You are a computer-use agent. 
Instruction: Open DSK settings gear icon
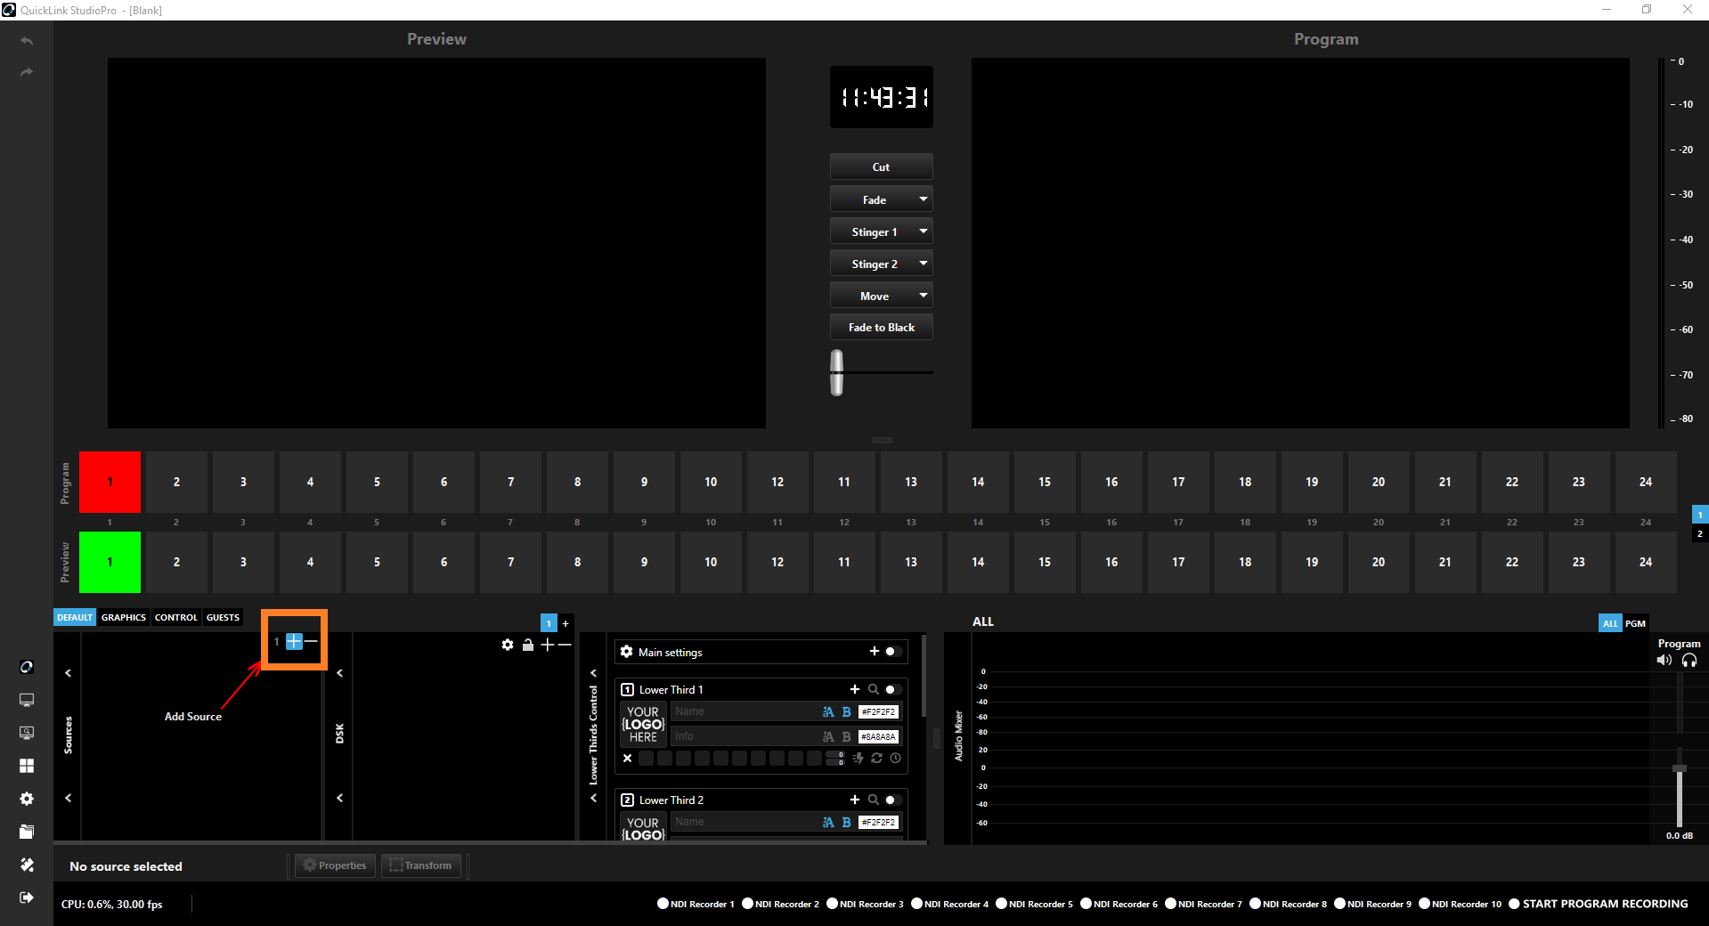[508, 645]
